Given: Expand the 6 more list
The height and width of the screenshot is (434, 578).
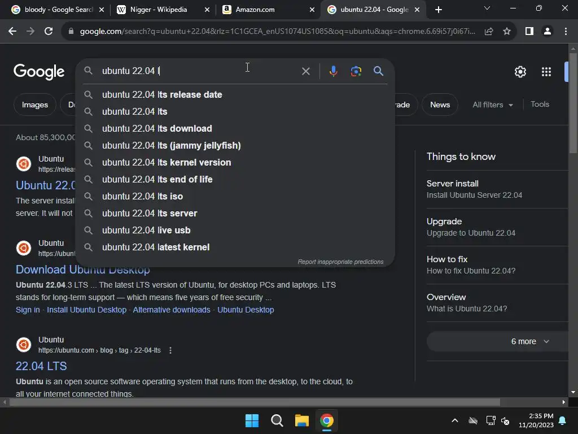Looking at the screenshot, I should click(530, 341).
